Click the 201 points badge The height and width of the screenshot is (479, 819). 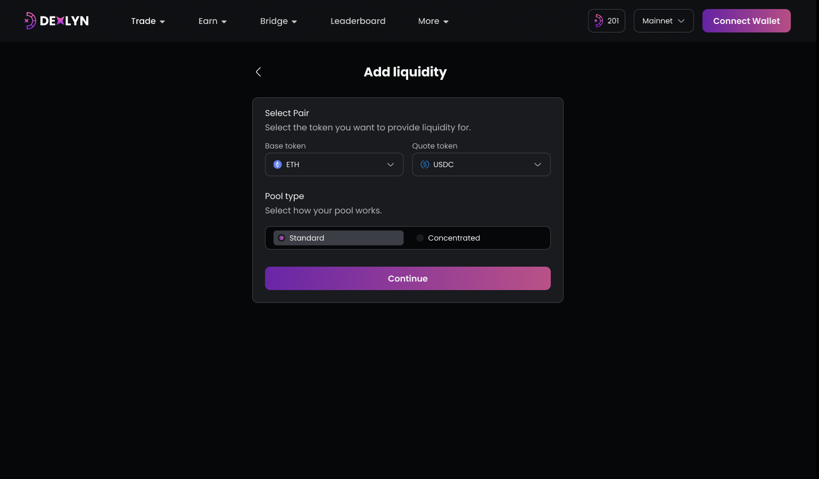(x=606, y=21)
